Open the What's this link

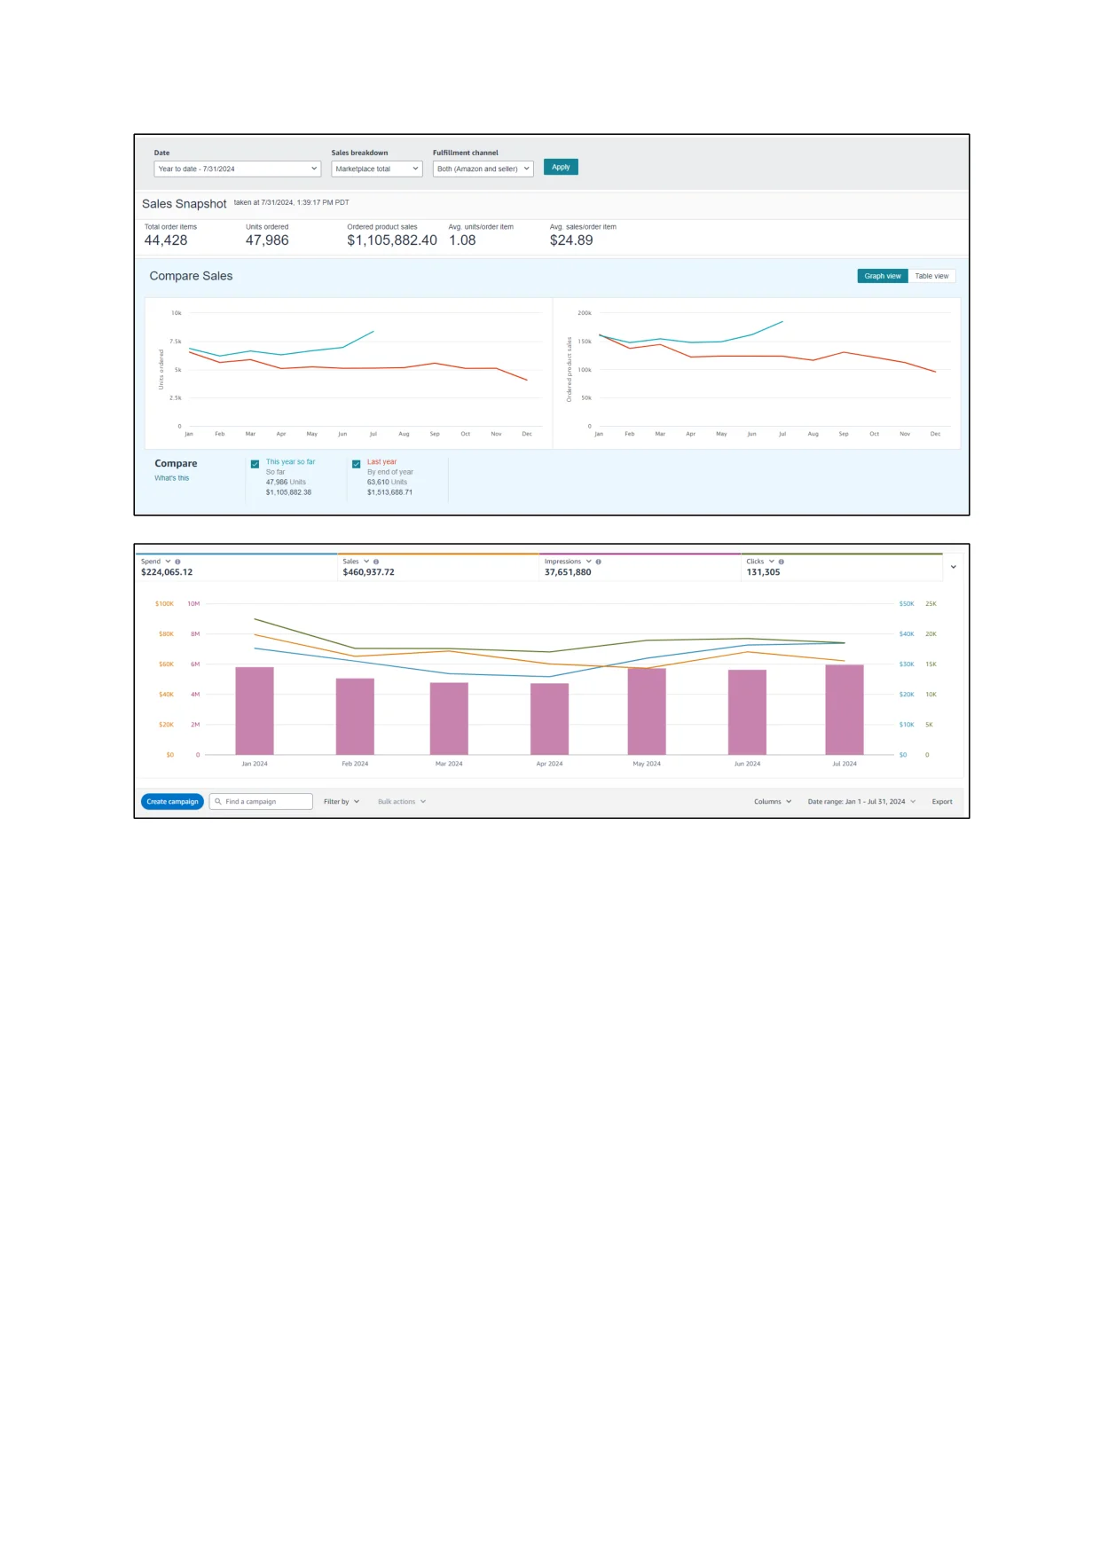pyautogui.click(x=171, y=478)
